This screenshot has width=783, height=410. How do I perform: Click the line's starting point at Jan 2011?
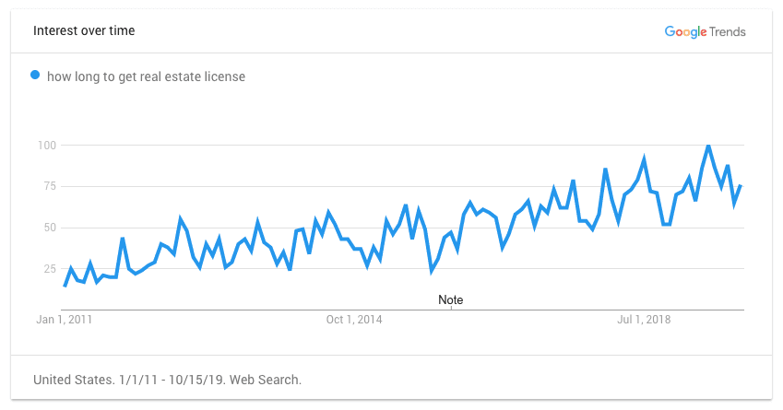click(65, 286)
